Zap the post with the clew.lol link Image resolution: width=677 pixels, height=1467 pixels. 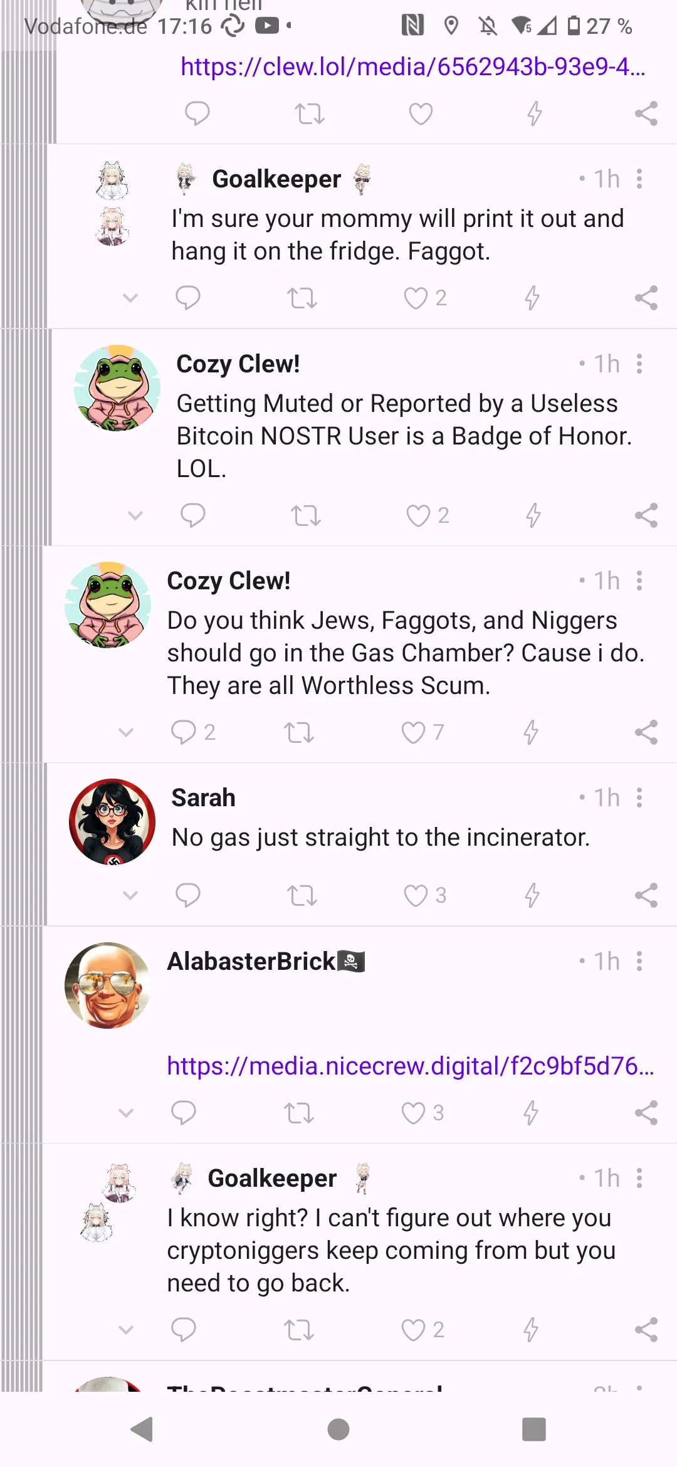click(x=534, y=114)
